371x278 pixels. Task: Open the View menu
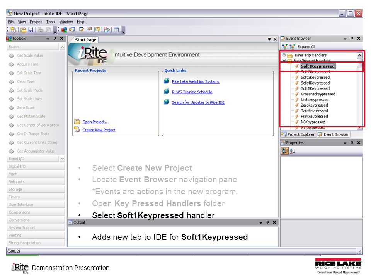[22, 22]
